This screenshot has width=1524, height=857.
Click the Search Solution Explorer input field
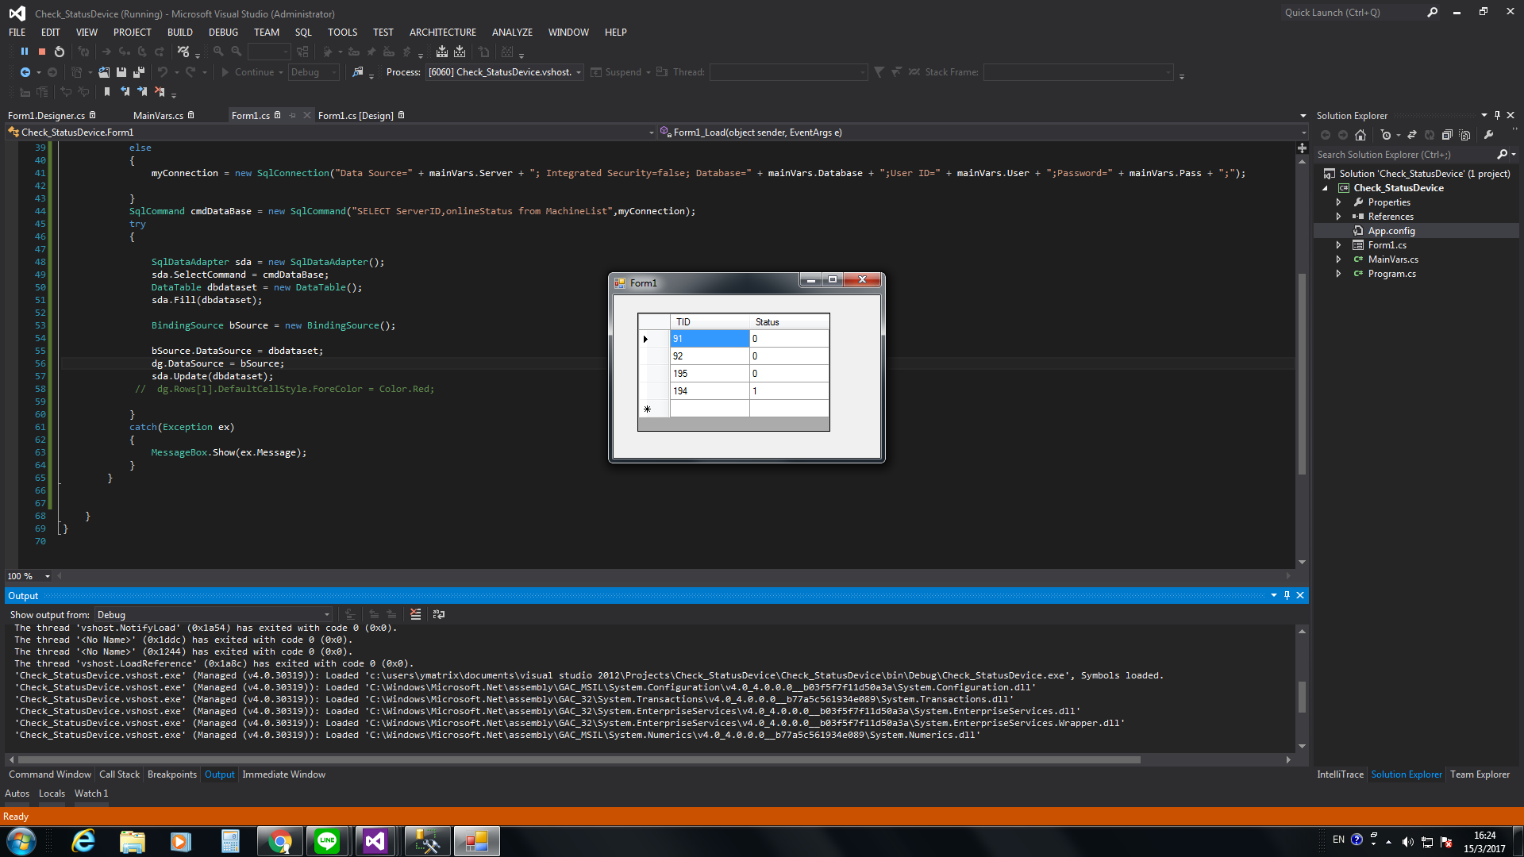click(1405, 155)
